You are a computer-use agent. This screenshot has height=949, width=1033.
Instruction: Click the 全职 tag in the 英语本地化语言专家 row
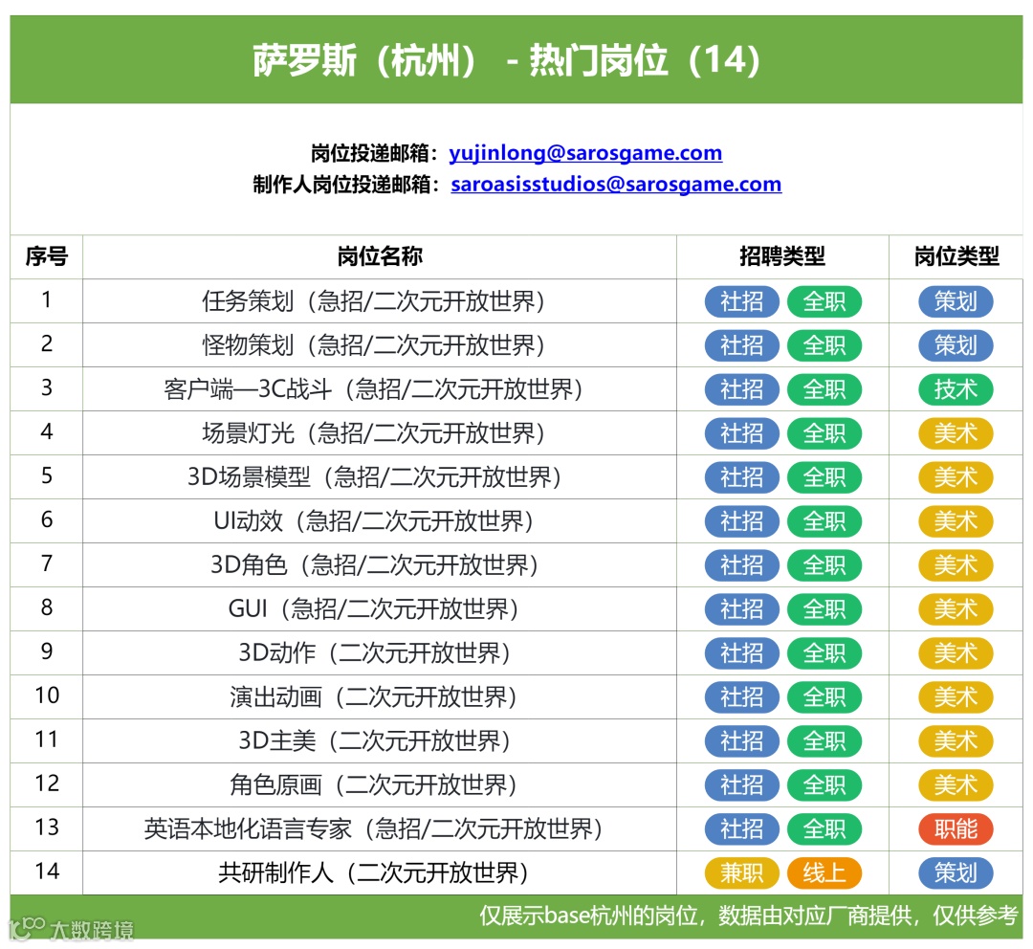824,829
